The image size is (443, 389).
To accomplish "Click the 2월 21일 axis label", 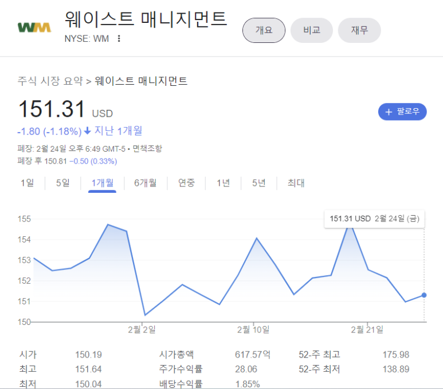I will (367, 330).
